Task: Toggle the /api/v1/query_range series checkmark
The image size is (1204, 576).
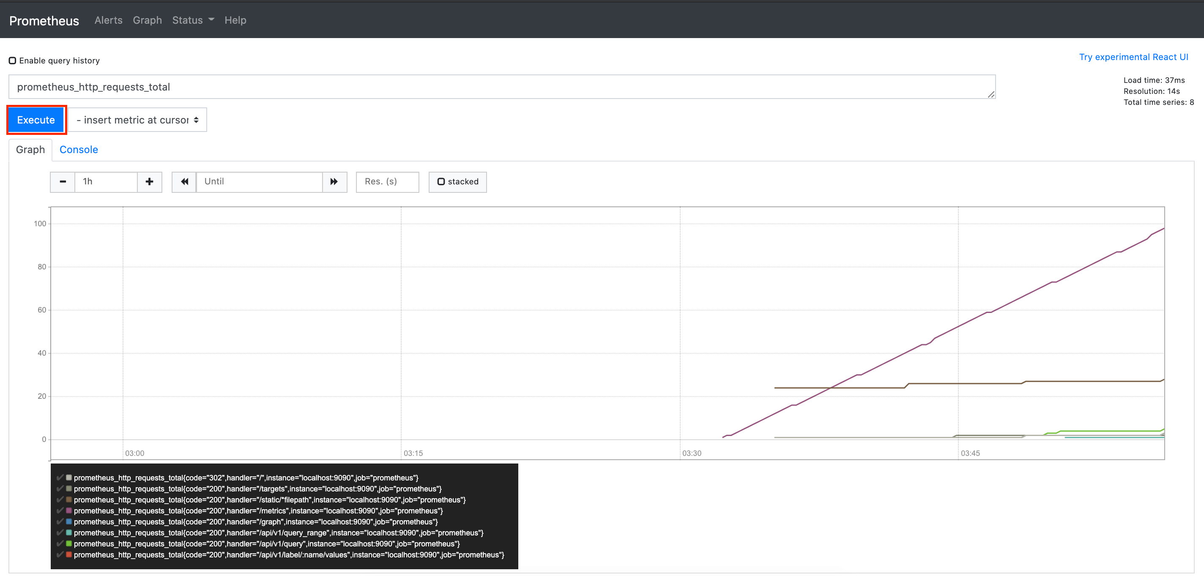Action: tap(60, 532)
